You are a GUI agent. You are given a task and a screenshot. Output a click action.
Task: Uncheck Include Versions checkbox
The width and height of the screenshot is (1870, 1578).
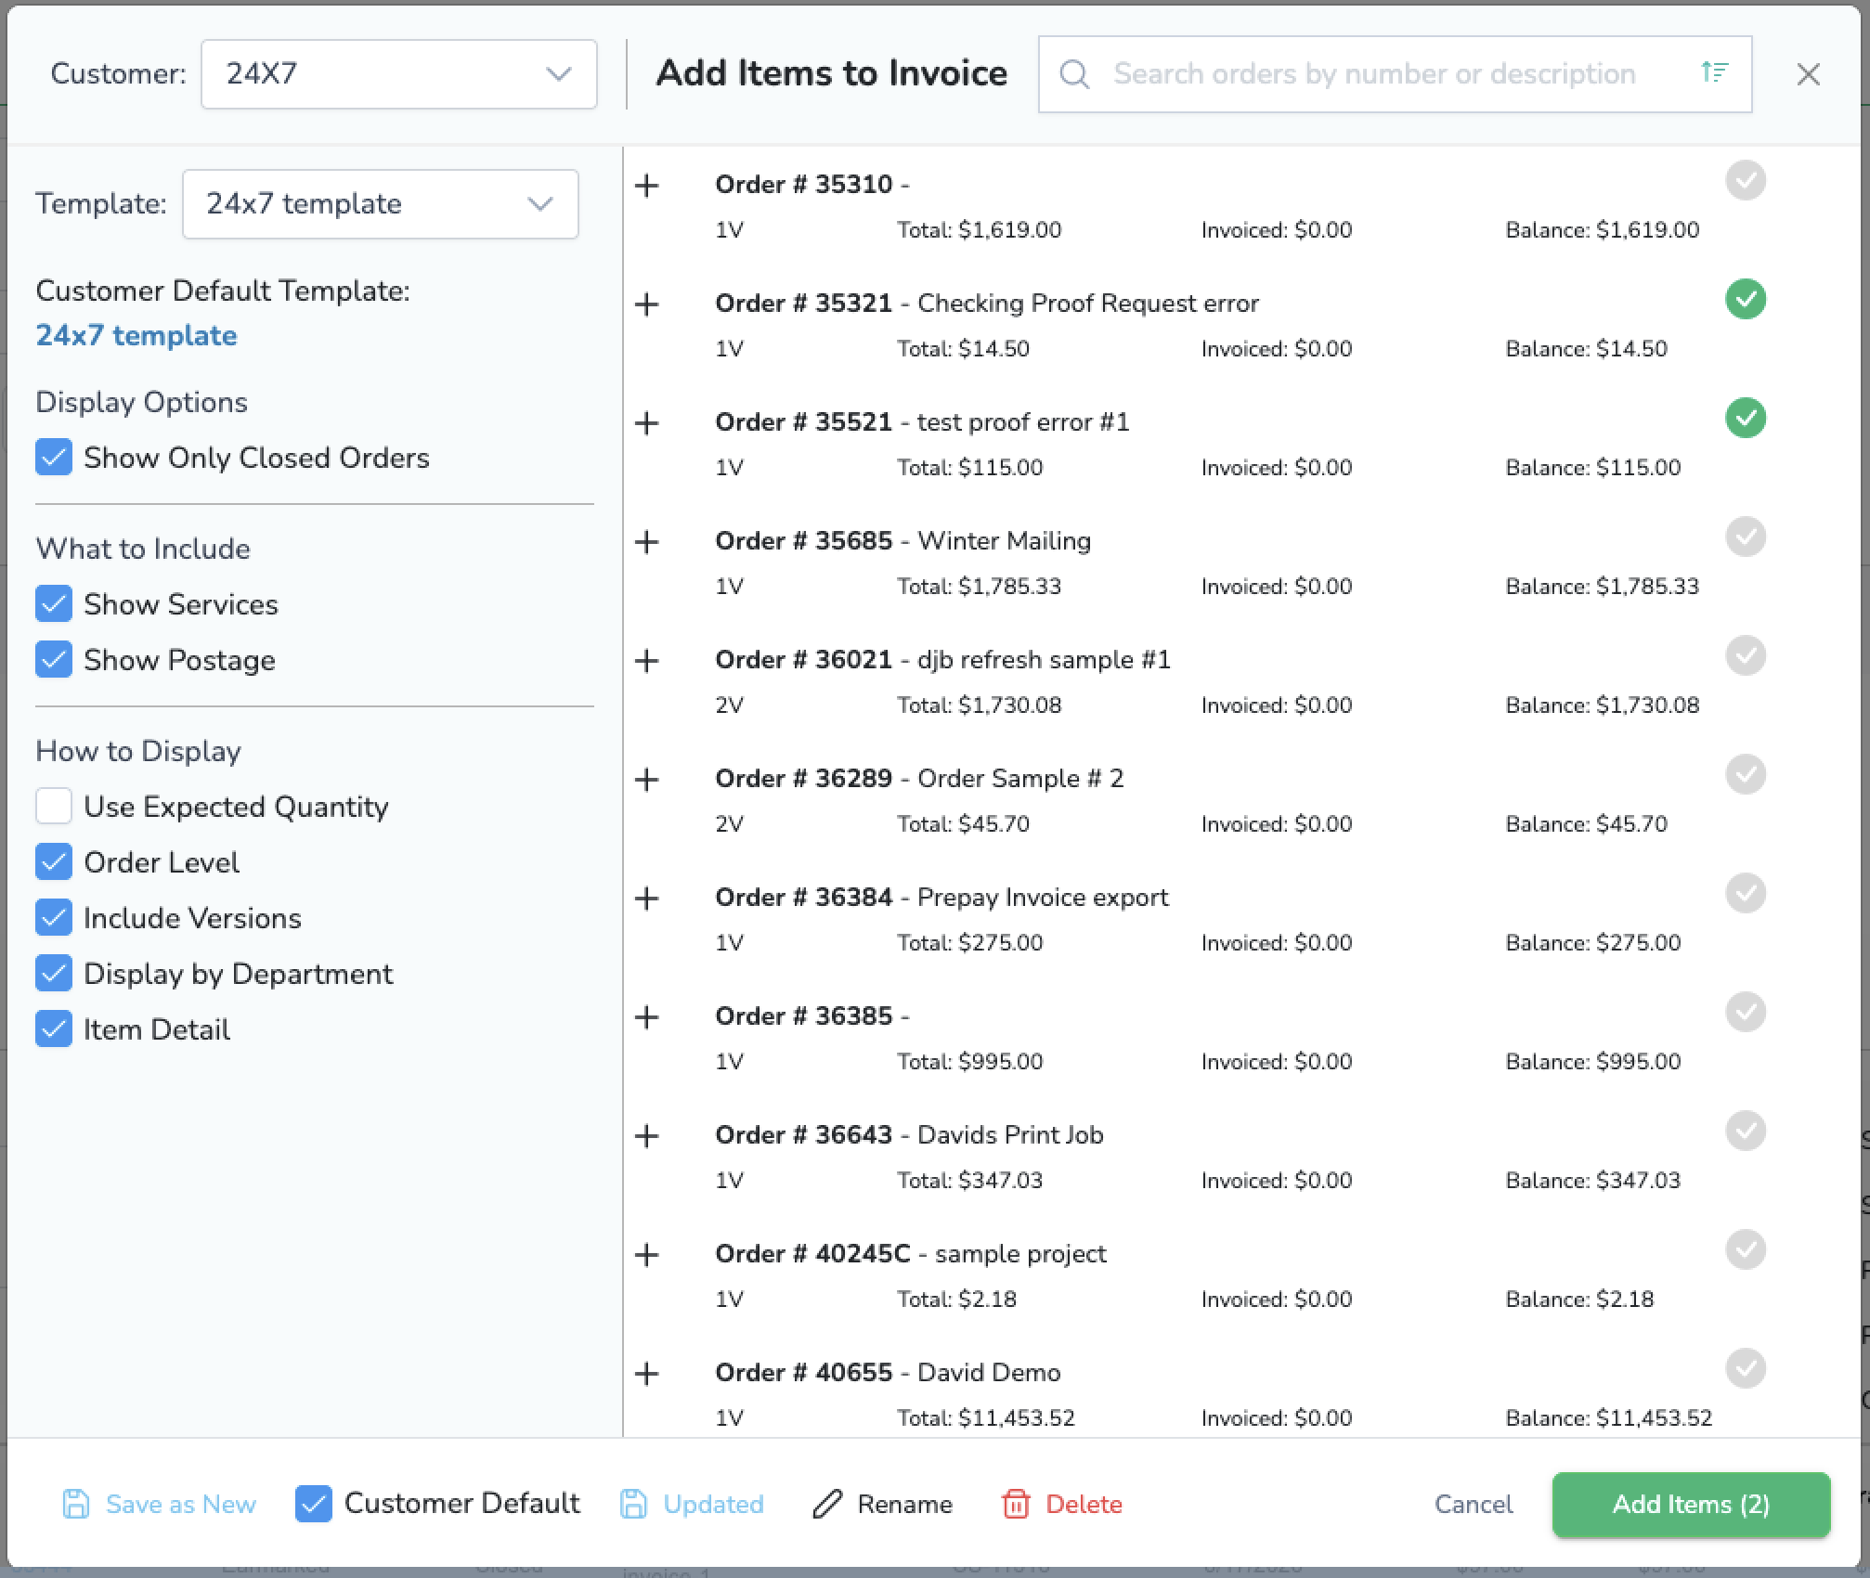pyautogui.click(x=54, y=918)
